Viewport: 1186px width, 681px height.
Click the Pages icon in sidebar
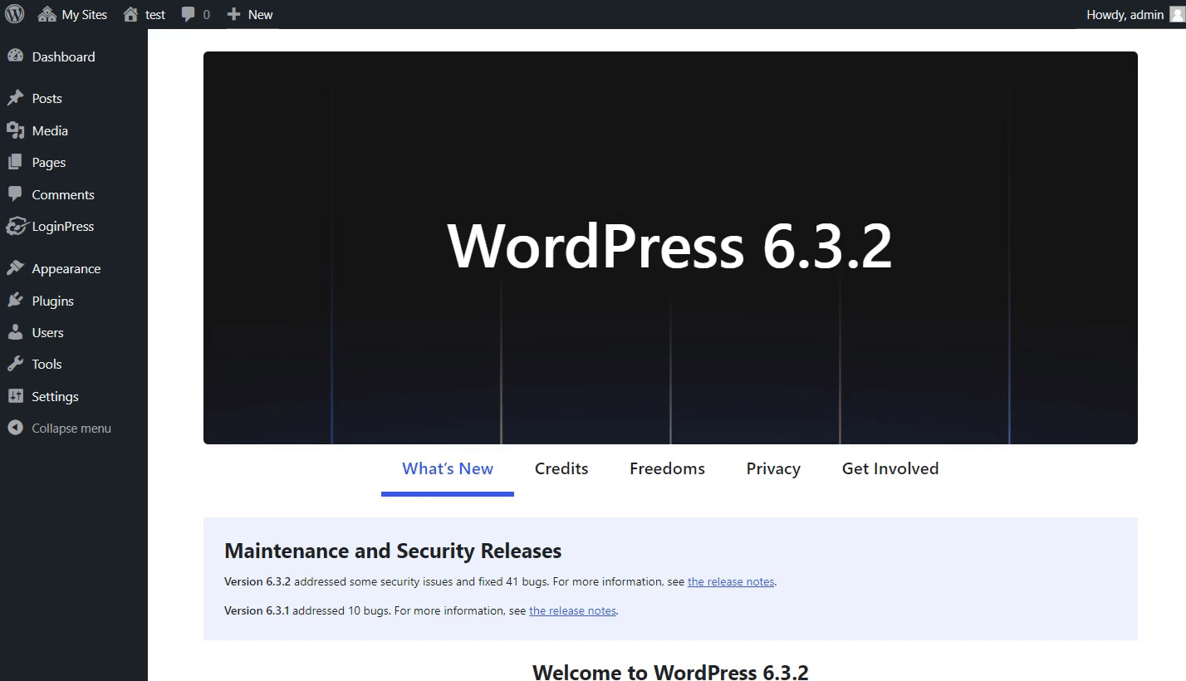coord(15,162)
